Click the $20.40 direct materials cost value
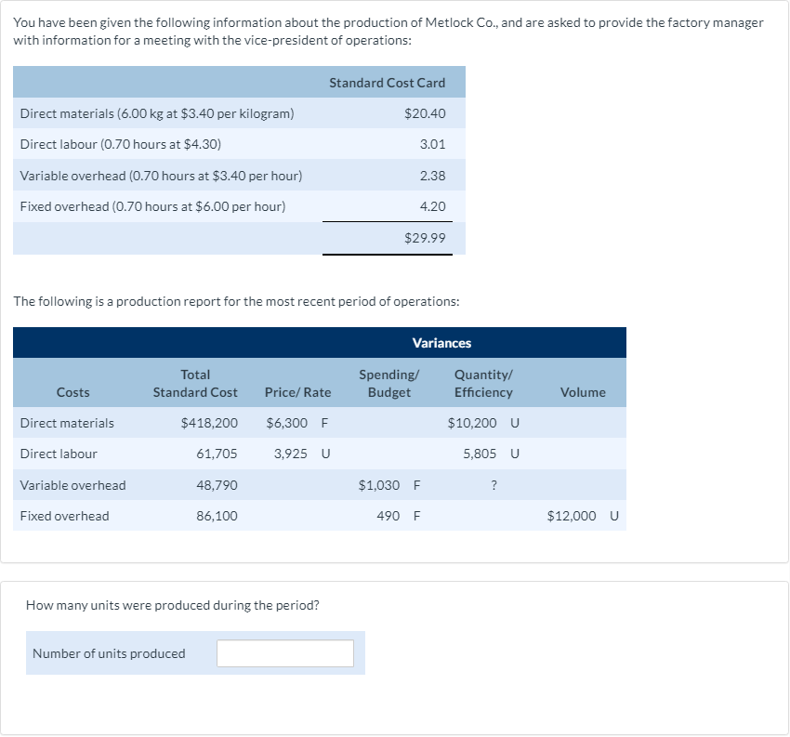 tap(425, 114)
